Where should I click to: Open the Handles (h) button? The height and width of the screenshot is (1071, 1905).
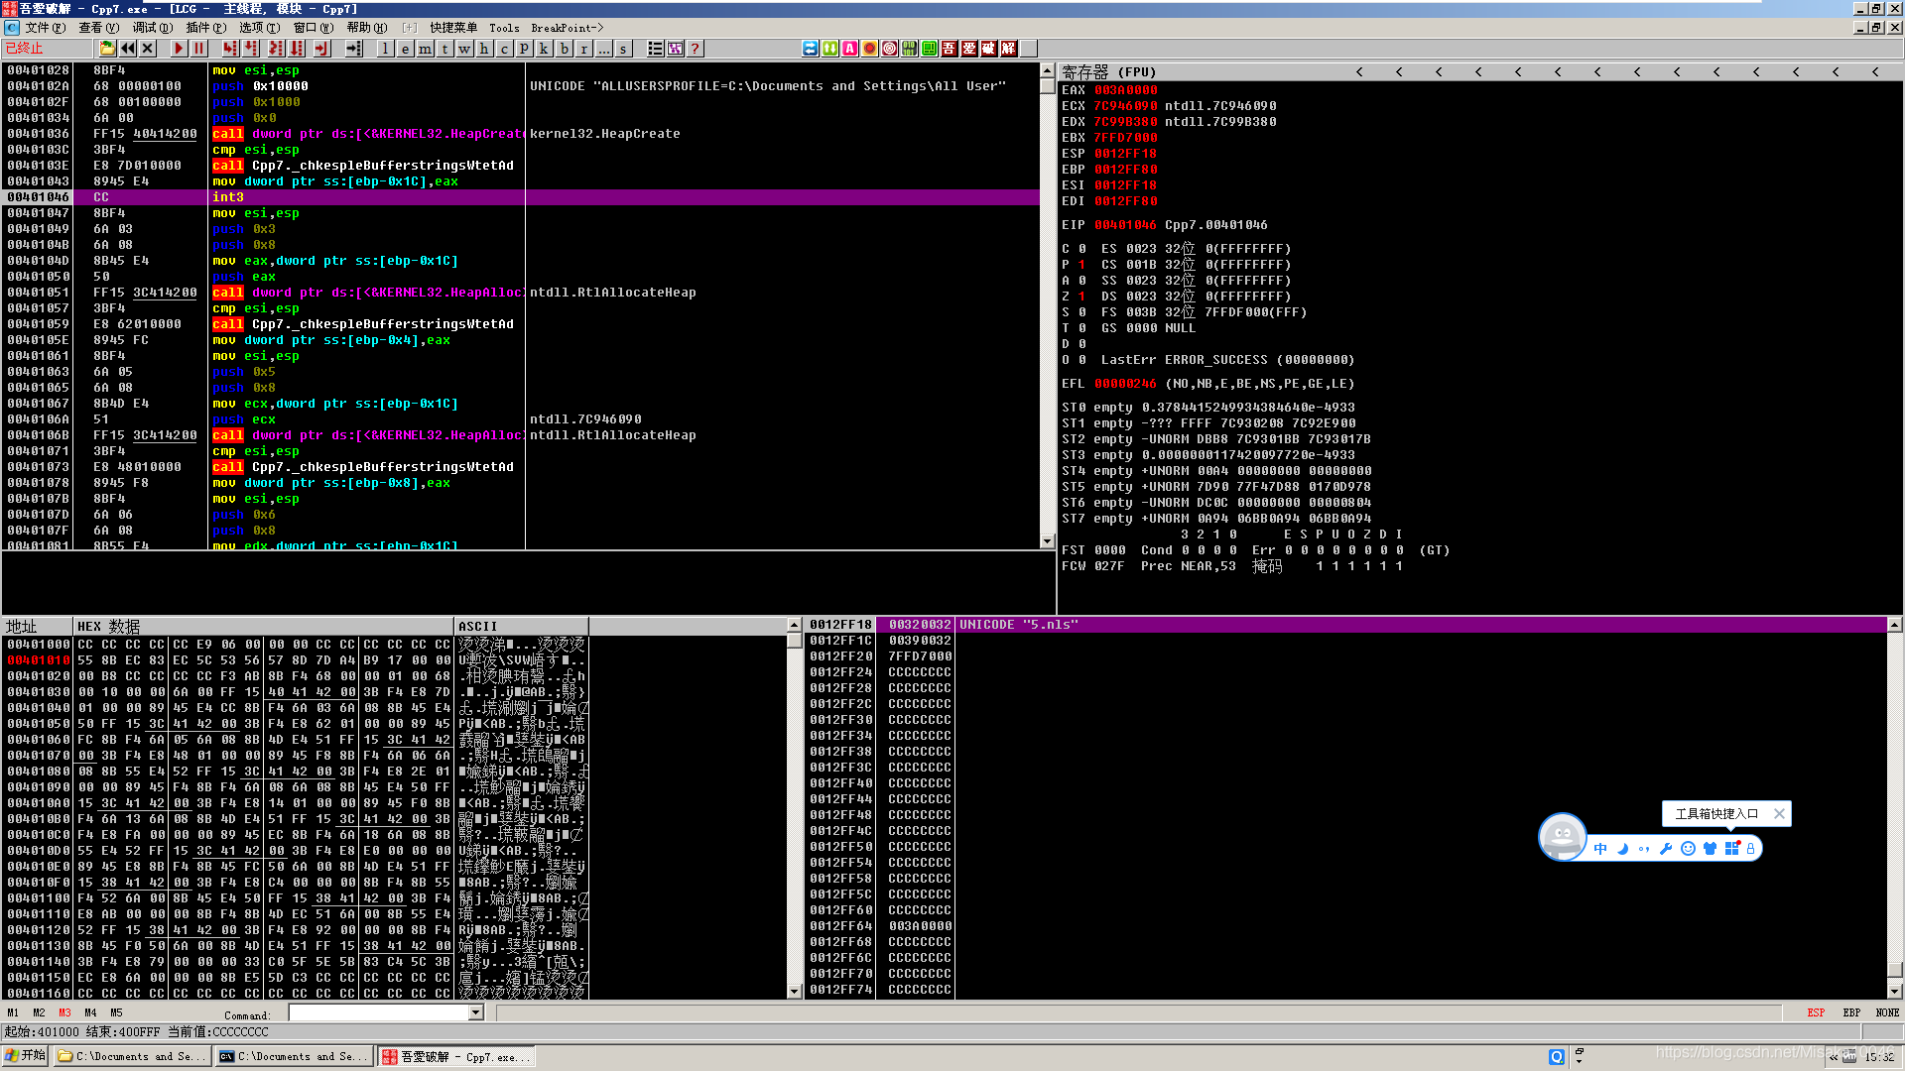[x=484, y=49]
